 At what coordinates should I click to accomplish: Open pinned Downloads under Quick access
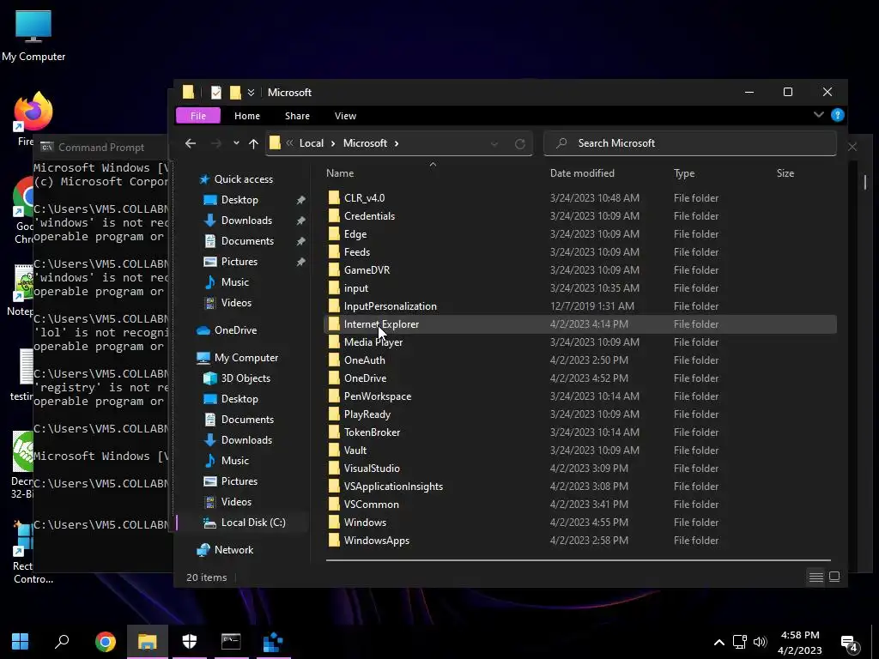(x=238, y=221)
